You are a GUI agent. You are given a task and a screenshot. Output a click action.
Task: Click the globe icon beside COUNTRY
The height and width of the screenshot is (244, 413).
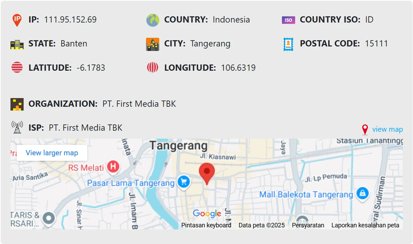153,20
